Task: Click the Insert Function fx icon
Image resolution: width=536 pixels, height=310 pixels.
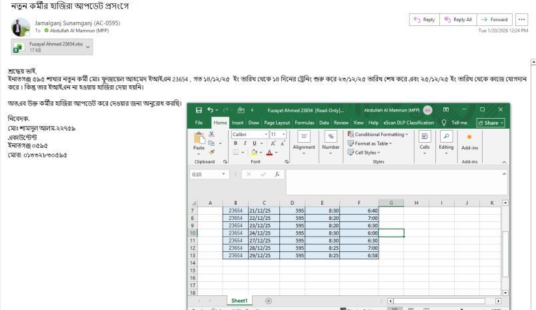Action: click(275, 175)
